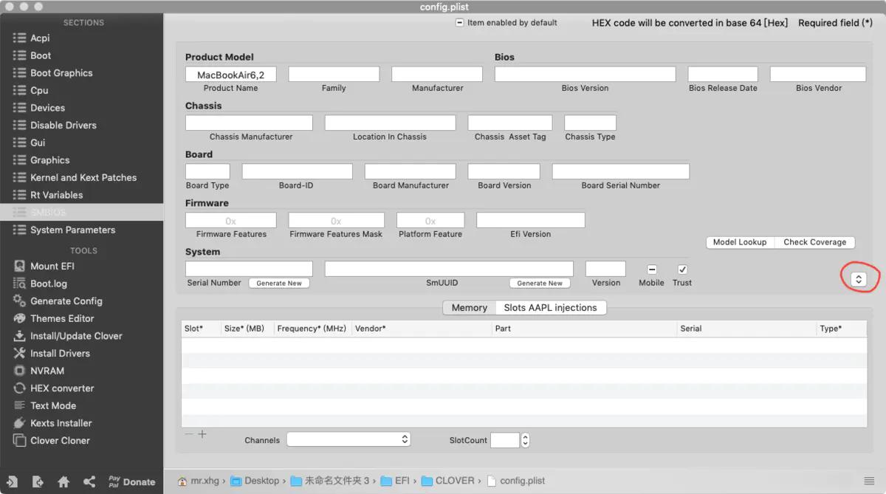Select the Boot Graphics section
The image size is (886, 494).
[x=61, y=72]
